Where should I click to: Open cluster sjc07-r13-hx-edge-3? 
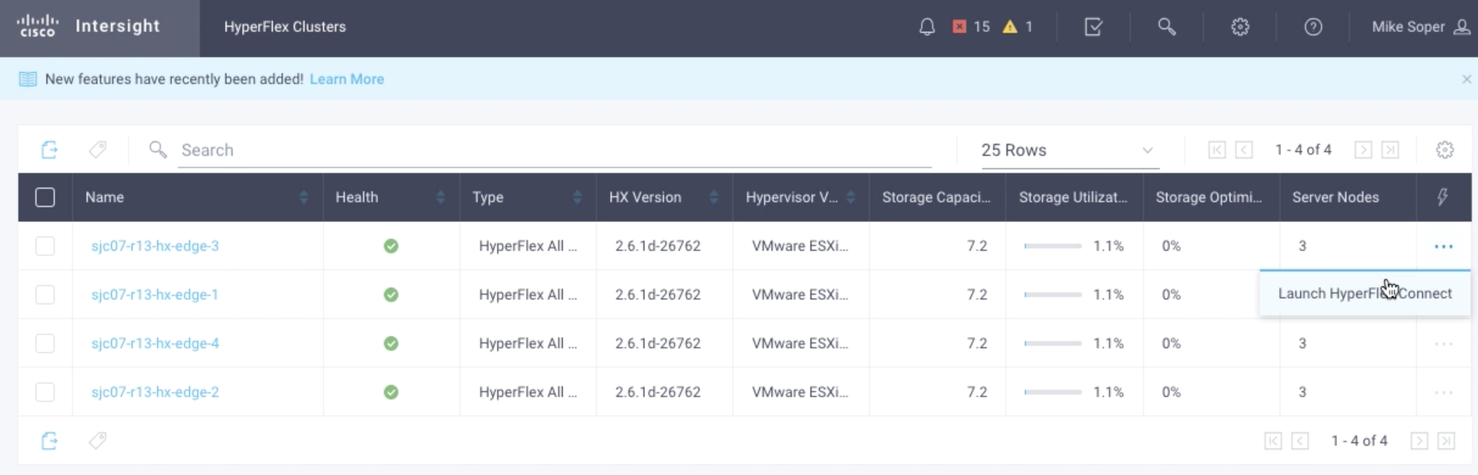tap(155, 246)
